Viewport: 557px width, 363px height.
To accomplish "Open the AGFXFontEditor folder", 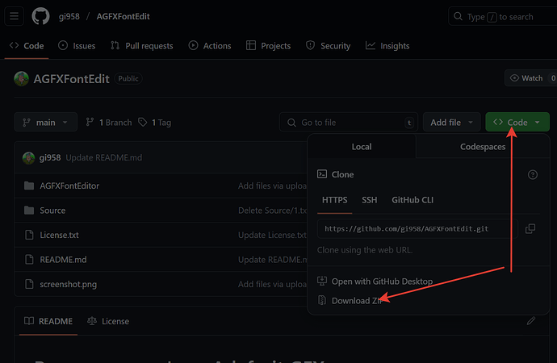I will coord(69,186).
